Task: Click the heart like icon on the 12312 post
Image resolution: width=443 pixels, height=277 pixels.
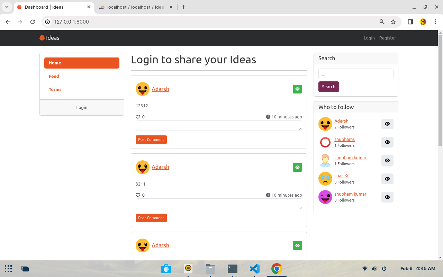Action: [138, 117]
